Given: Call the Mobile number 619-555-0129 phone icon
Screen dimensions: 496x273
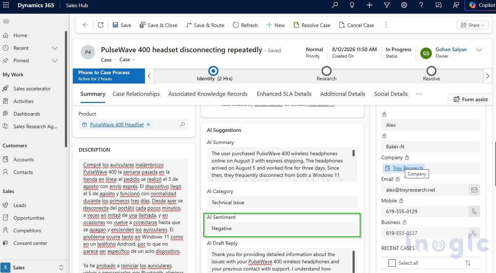Looking at the screenshot, I should pyautogui.click(x=474, y=211).
